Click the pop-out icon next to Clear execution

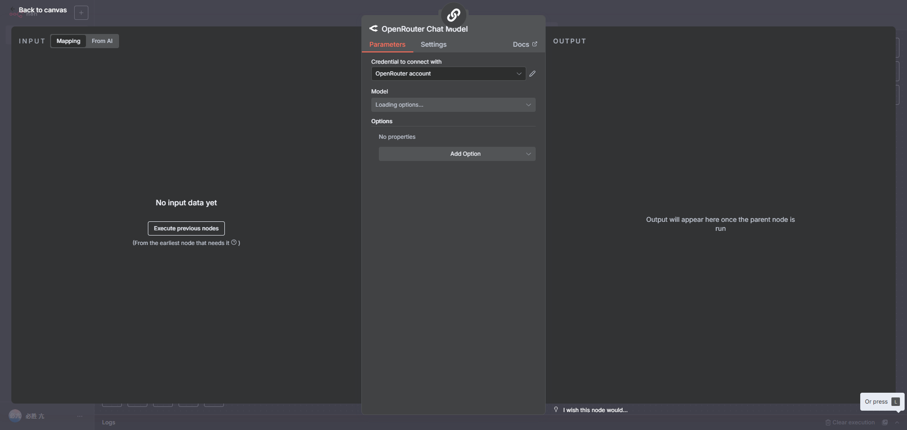(885, 422)
